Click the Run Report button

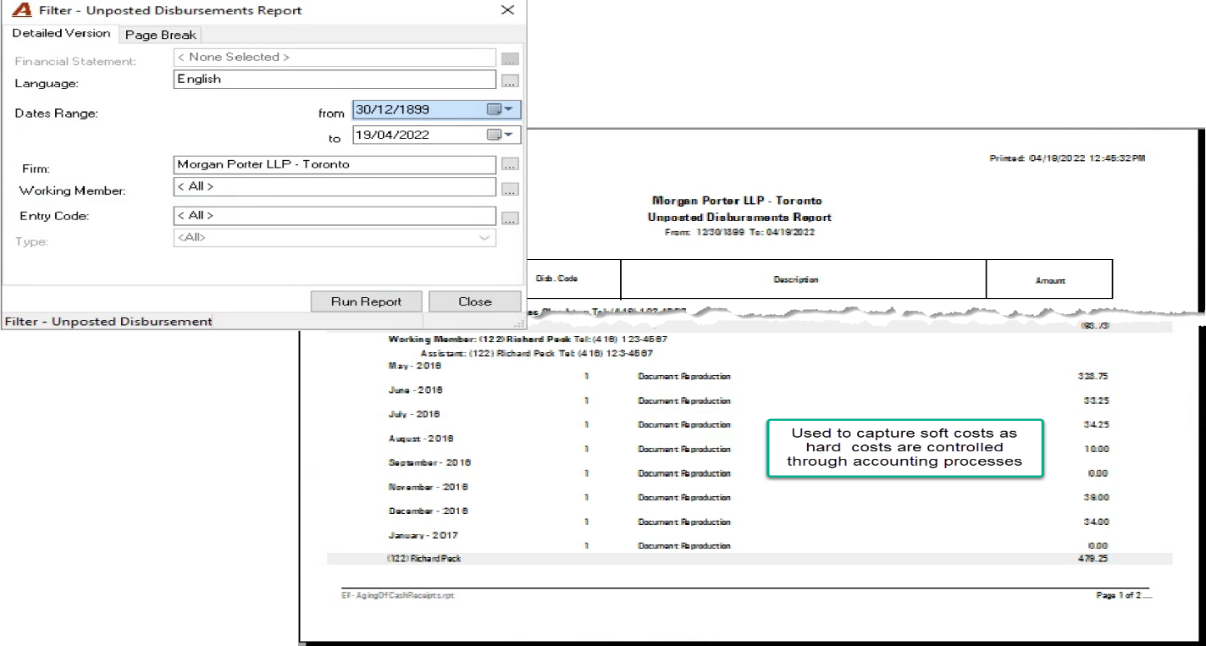coord(366,301)
